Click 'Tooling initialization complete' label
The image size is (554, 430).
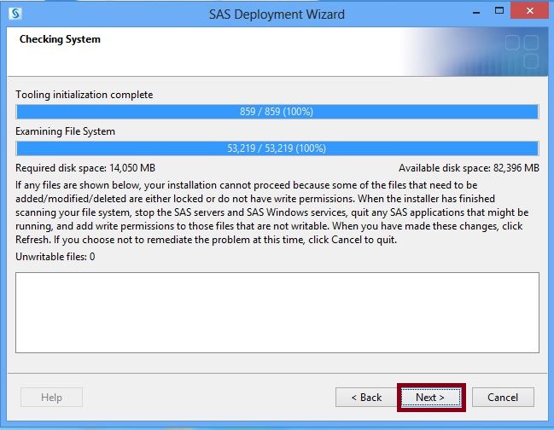pyautogui.click(x=85, y=95)
